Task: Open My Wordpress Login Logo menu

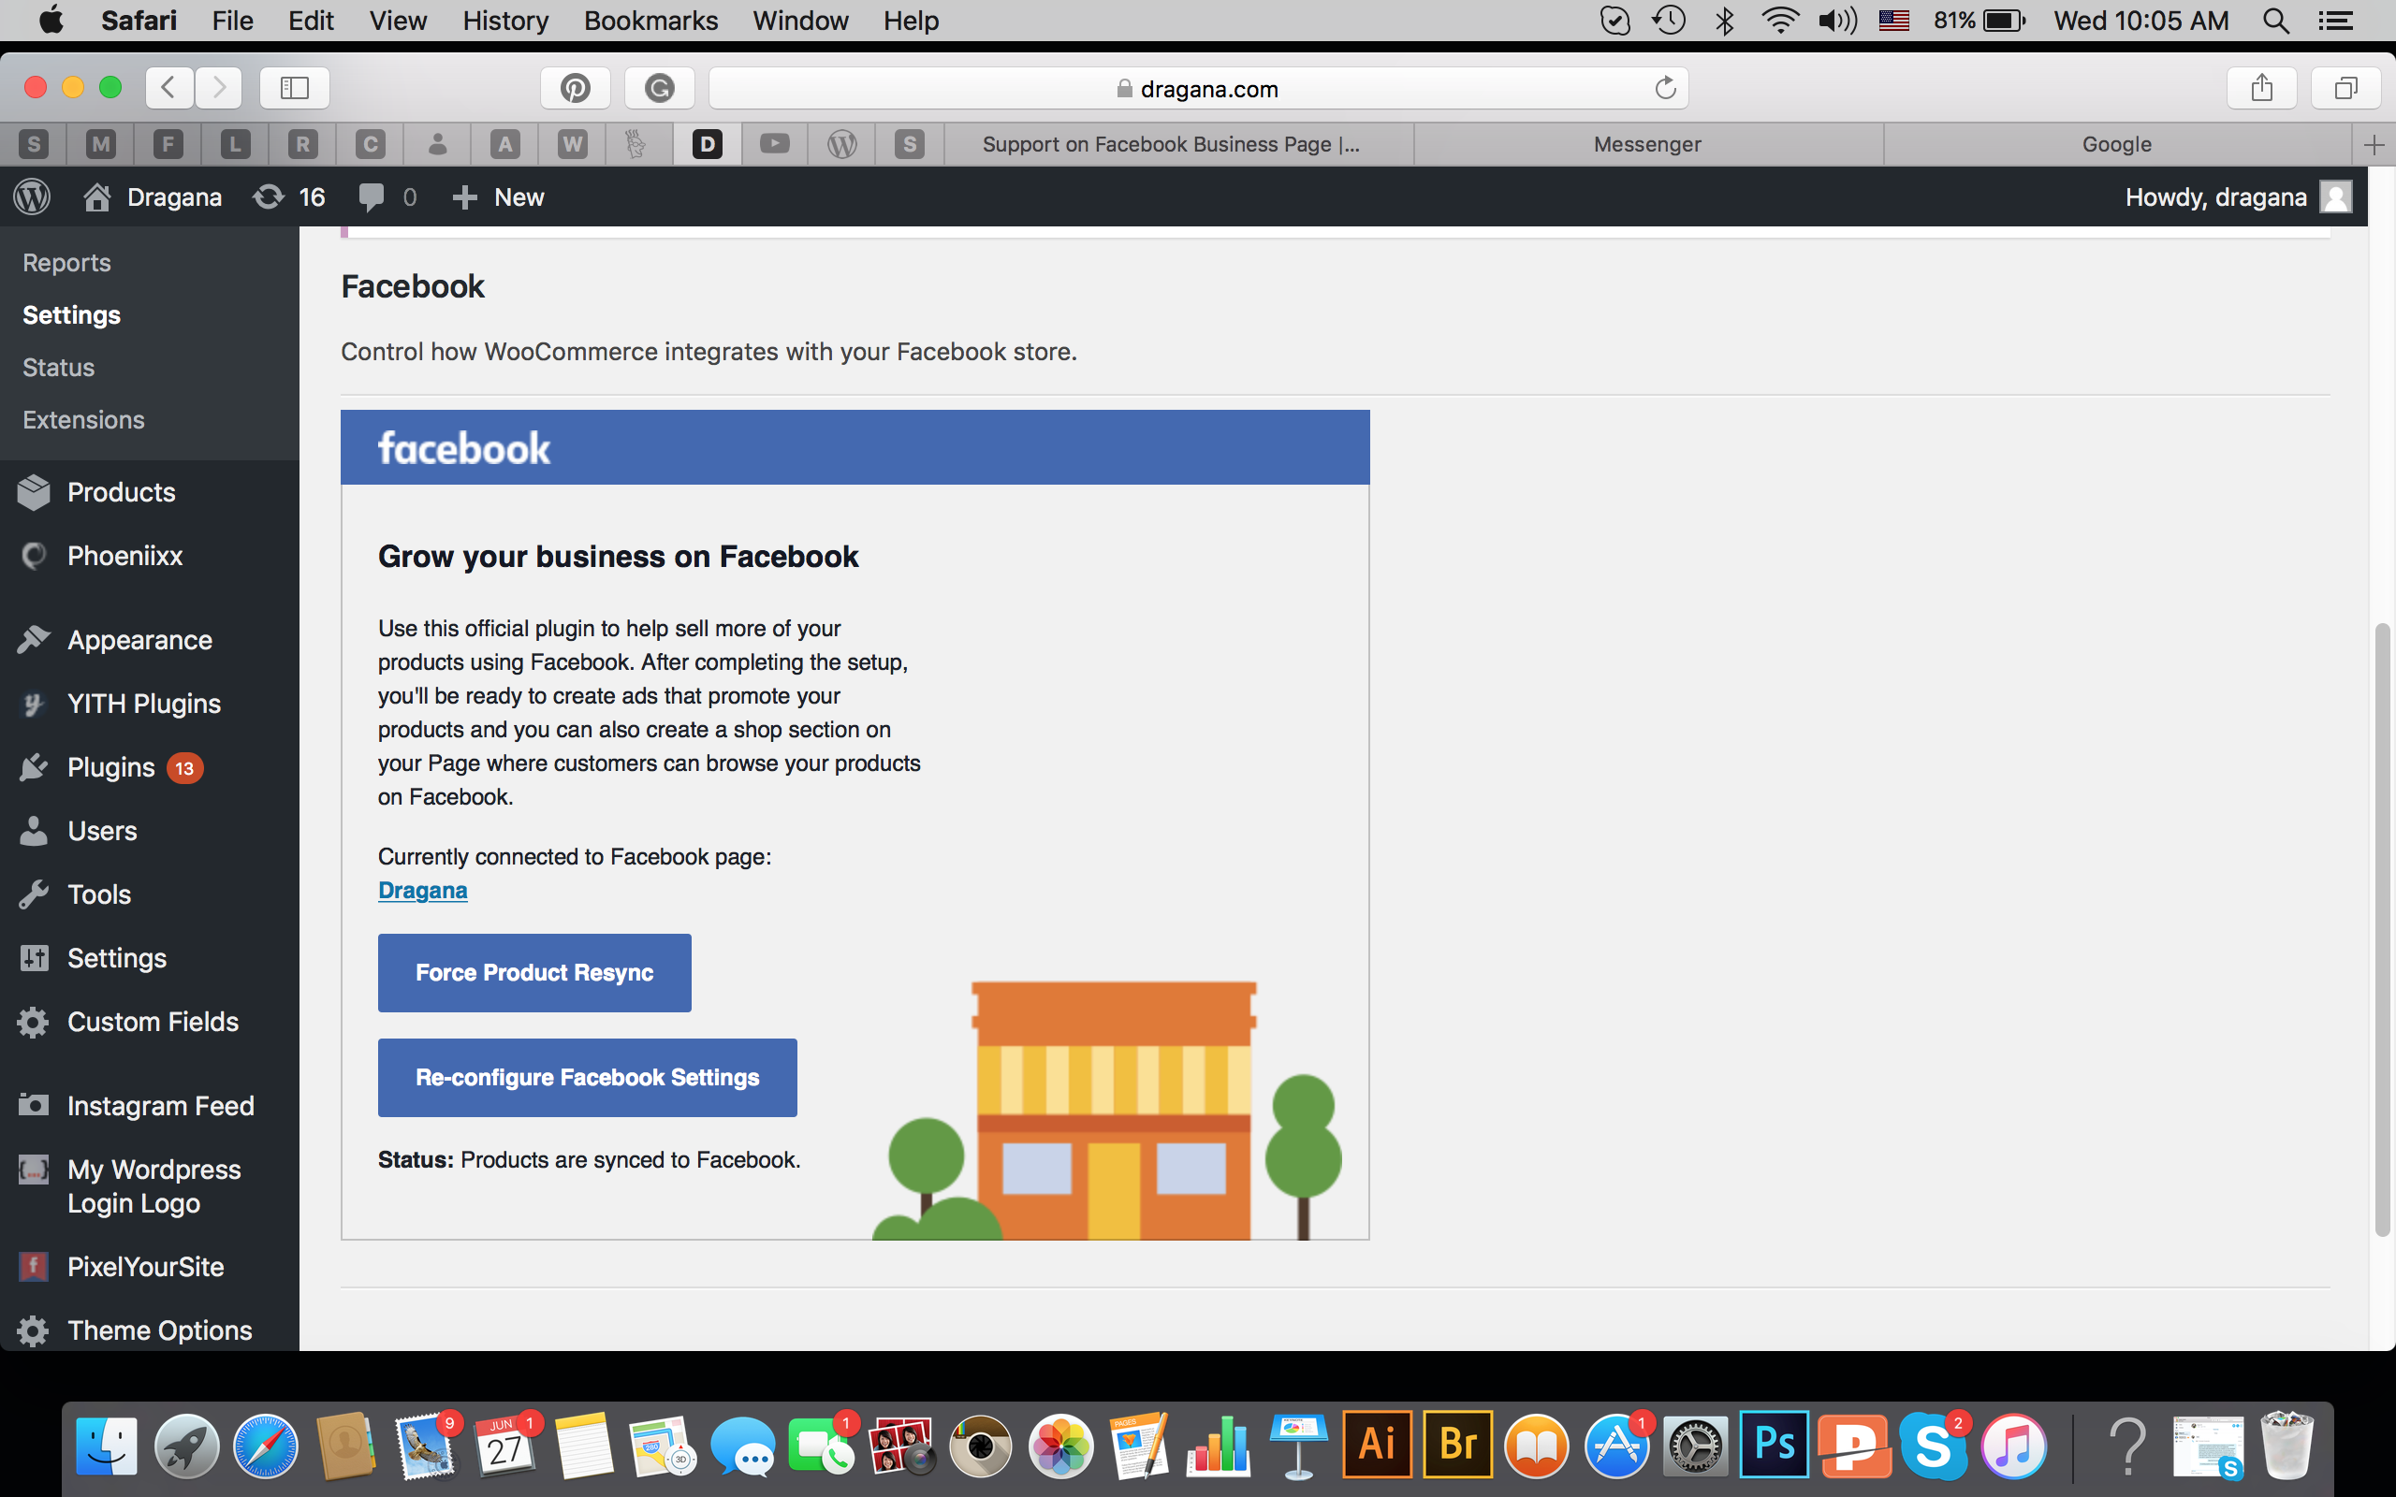Action: tap(153, 1186)
